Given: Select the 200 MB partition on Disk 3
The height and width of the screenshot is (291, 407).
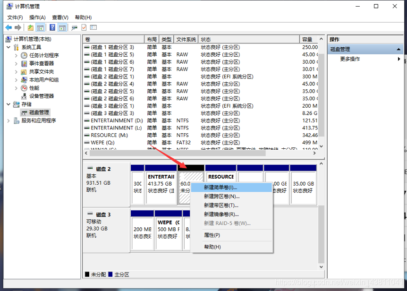Looking at the screenshot, I should [142, 231].
